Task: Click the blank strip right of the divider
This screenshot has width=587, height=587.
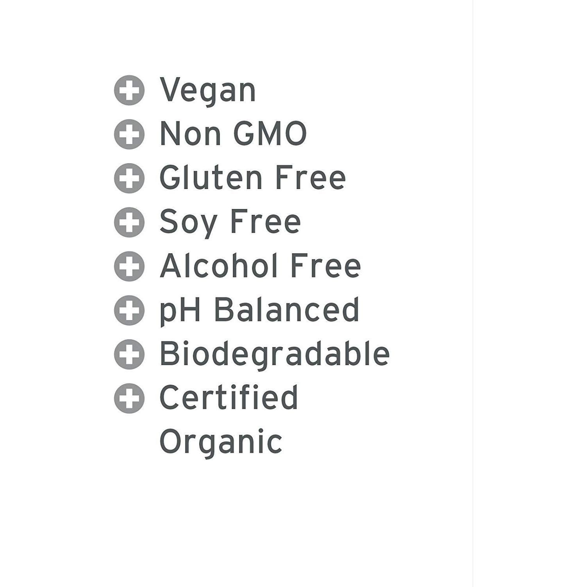Action: 530,293
